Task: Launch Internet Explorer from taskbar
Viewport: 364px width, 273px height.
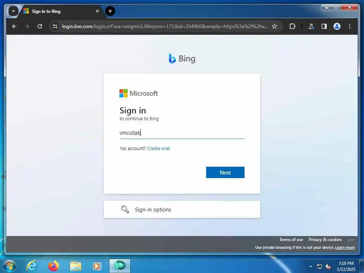Action: click(x=32, y=266)
